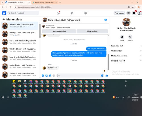Viewport: 142px width, 116px height.
Task: Choose a GIF icon in composer
Action: 54,75
